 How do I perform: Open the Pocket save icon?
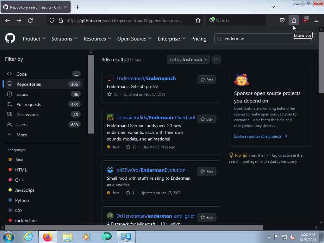coord(282,20)
